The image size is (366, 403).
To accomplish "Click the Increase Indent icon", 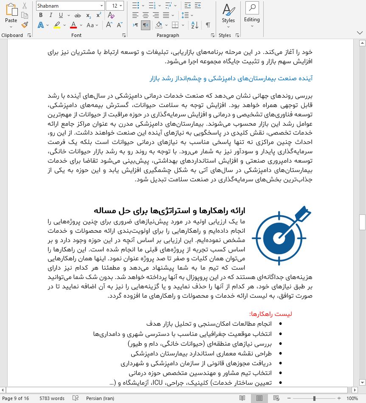I will (198, 6).
